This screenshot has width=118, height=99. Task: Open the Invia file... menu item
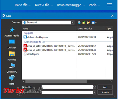(23, 5)
